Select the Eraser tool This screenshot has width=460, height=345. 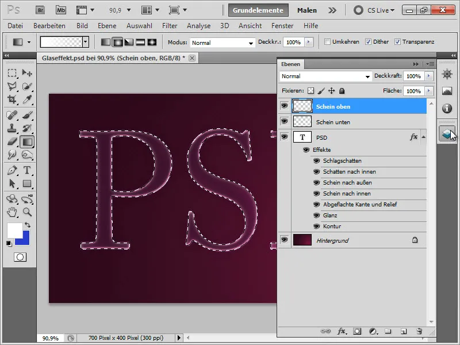click(12, 141)
